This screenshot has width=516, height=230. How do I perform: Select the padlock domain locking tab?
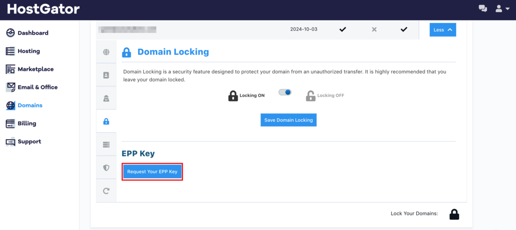(x=106, y=121)
